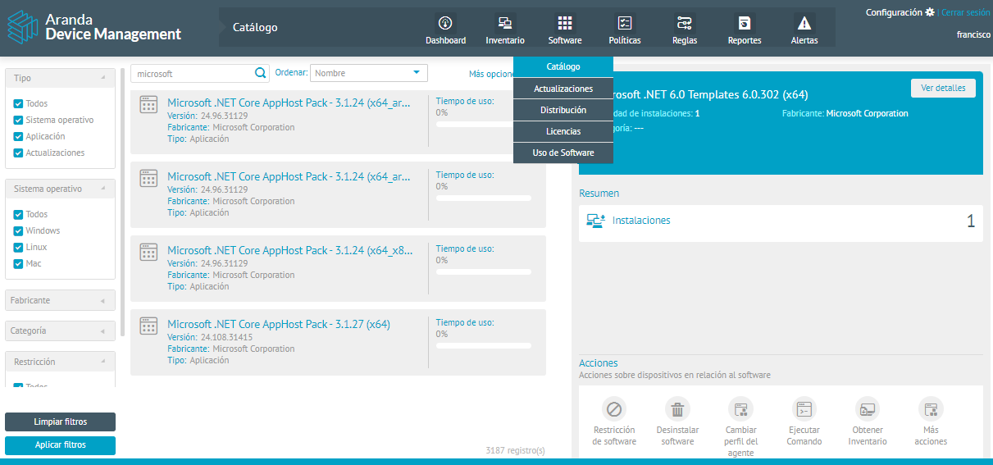993x465 pixels.
Task: Click usage progress bar of AppHost Pack 3.1.27
Action: click(x=484, y=345)
